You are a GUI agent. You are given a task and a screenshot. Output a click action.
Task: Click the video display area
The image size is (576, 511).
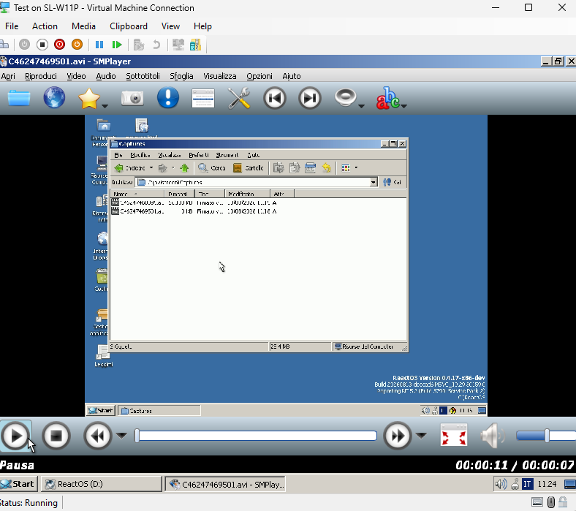click(x=287, y=265)
